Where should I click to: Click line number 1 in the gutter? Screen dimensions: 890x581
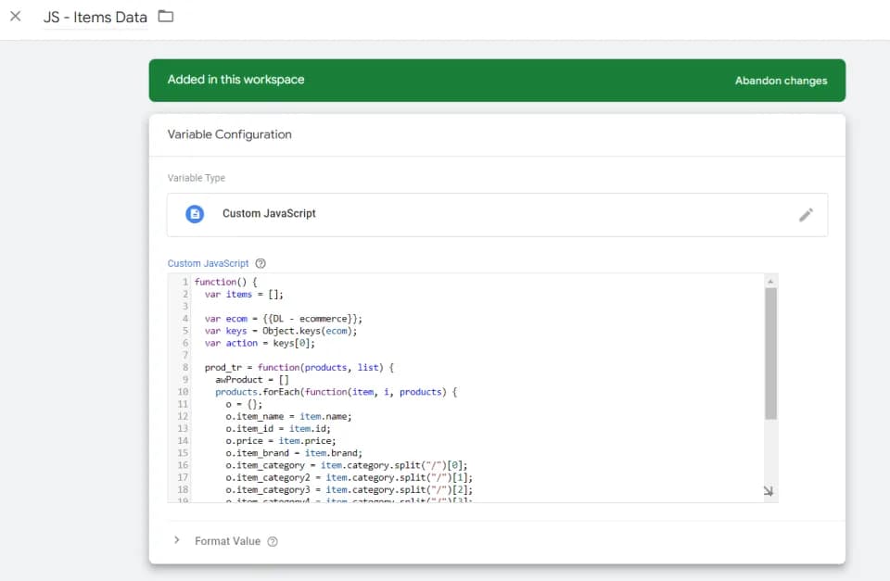tap(184, 282)
